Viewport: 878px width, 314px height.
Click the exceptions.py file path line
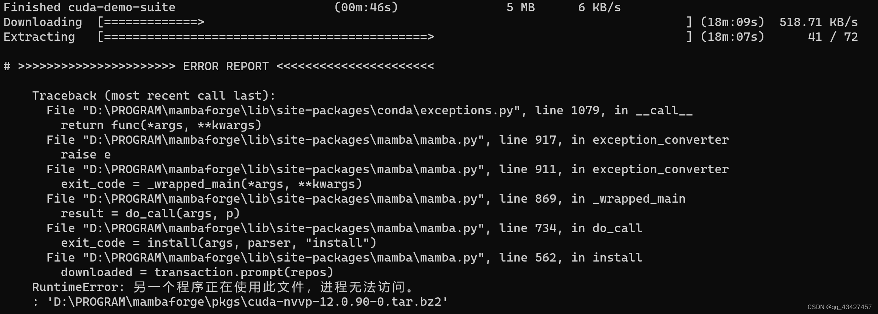point(369,111)
